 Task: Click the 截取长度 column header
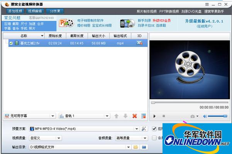[x=77, y=36]
